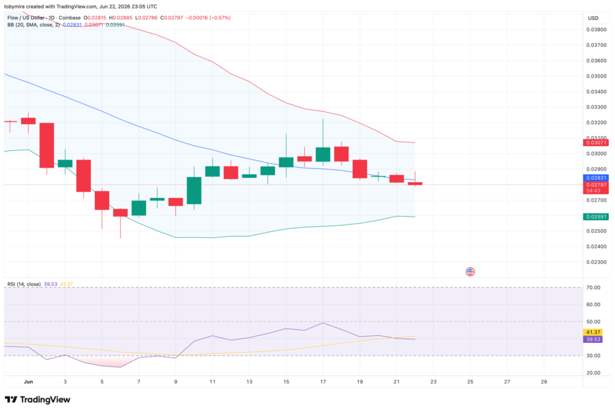Click the Jun label on the date axis

[x=28, y=381]
